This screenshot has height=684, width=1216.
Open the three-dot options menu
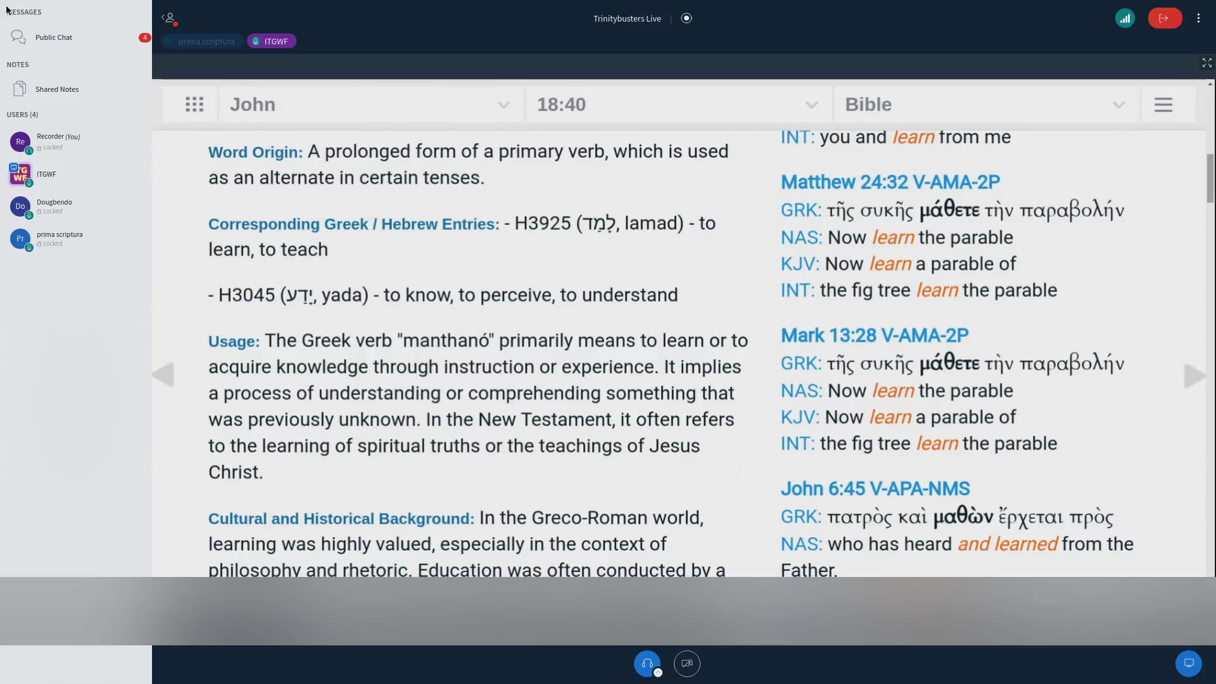pos(1198,18)
